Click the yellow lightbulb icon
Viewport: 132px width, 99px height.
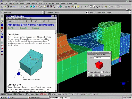(x=78, y=6)
